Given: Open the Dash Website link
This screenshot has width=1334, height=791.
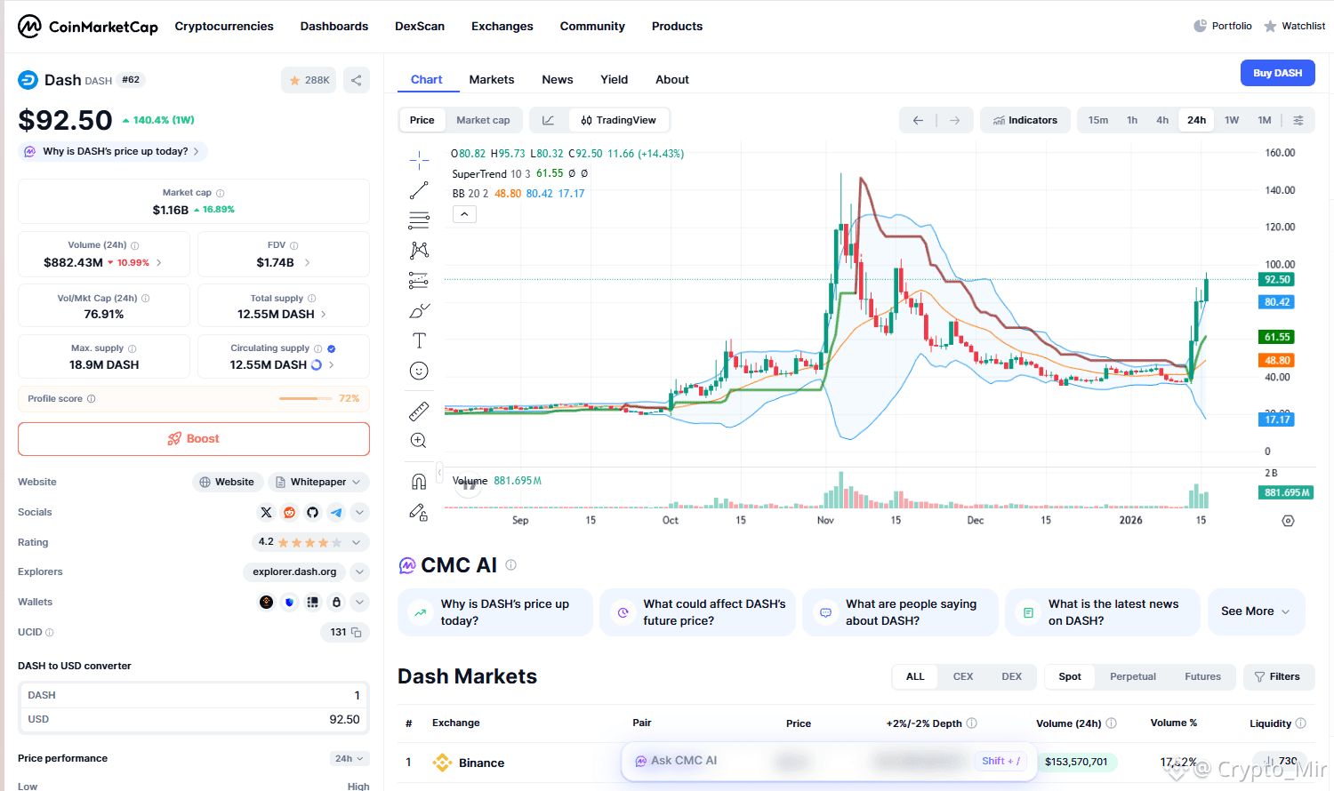Looking at the screenshot, I should (x=228, y=482).
